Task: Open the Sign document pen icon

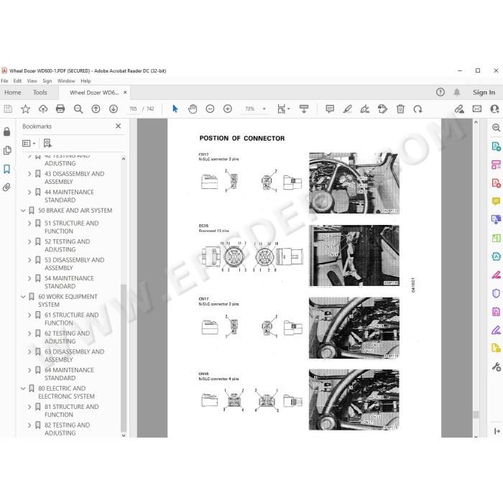Action: click(365, 109)
